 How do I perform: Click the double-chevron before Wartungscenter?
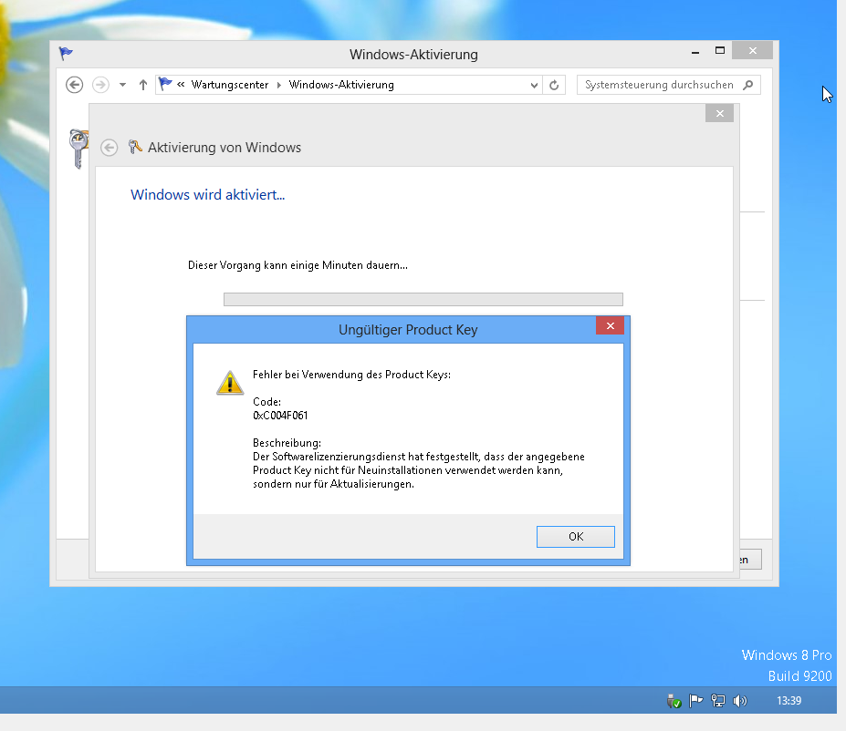tap(181, 84)
